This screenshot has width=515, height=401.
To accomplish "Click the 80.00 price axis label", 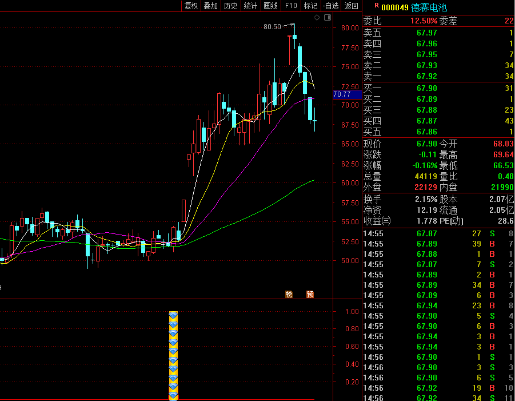I will (350, 28).
